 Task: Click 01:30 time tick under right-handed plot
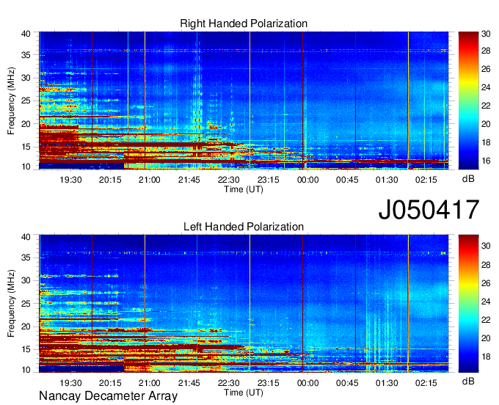click(387, 180)
